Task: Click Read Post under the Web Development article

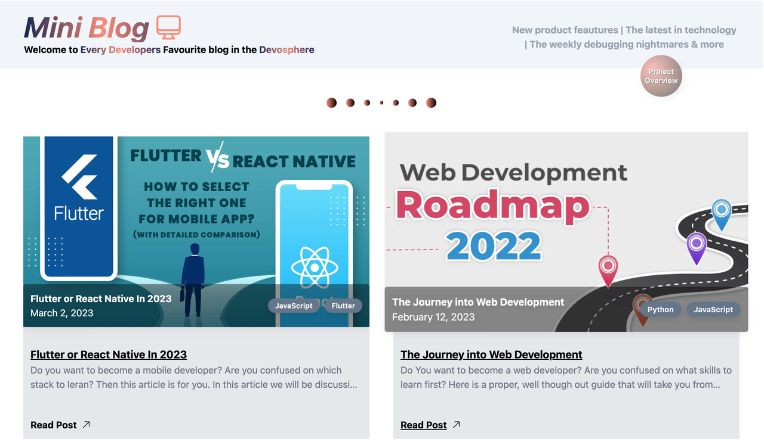Action: [x=424, y=425]
